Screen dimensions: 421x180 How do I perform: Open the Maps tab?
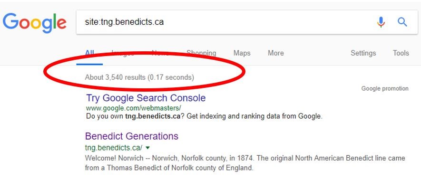pos(242,53)
